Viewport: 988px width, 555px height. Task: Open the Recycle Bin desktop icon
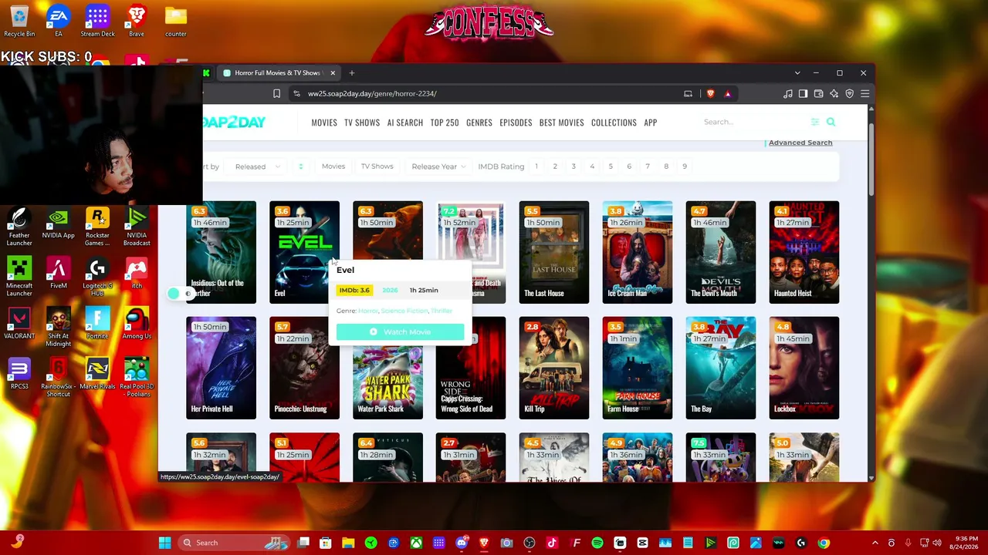click(x=19, y=22)
